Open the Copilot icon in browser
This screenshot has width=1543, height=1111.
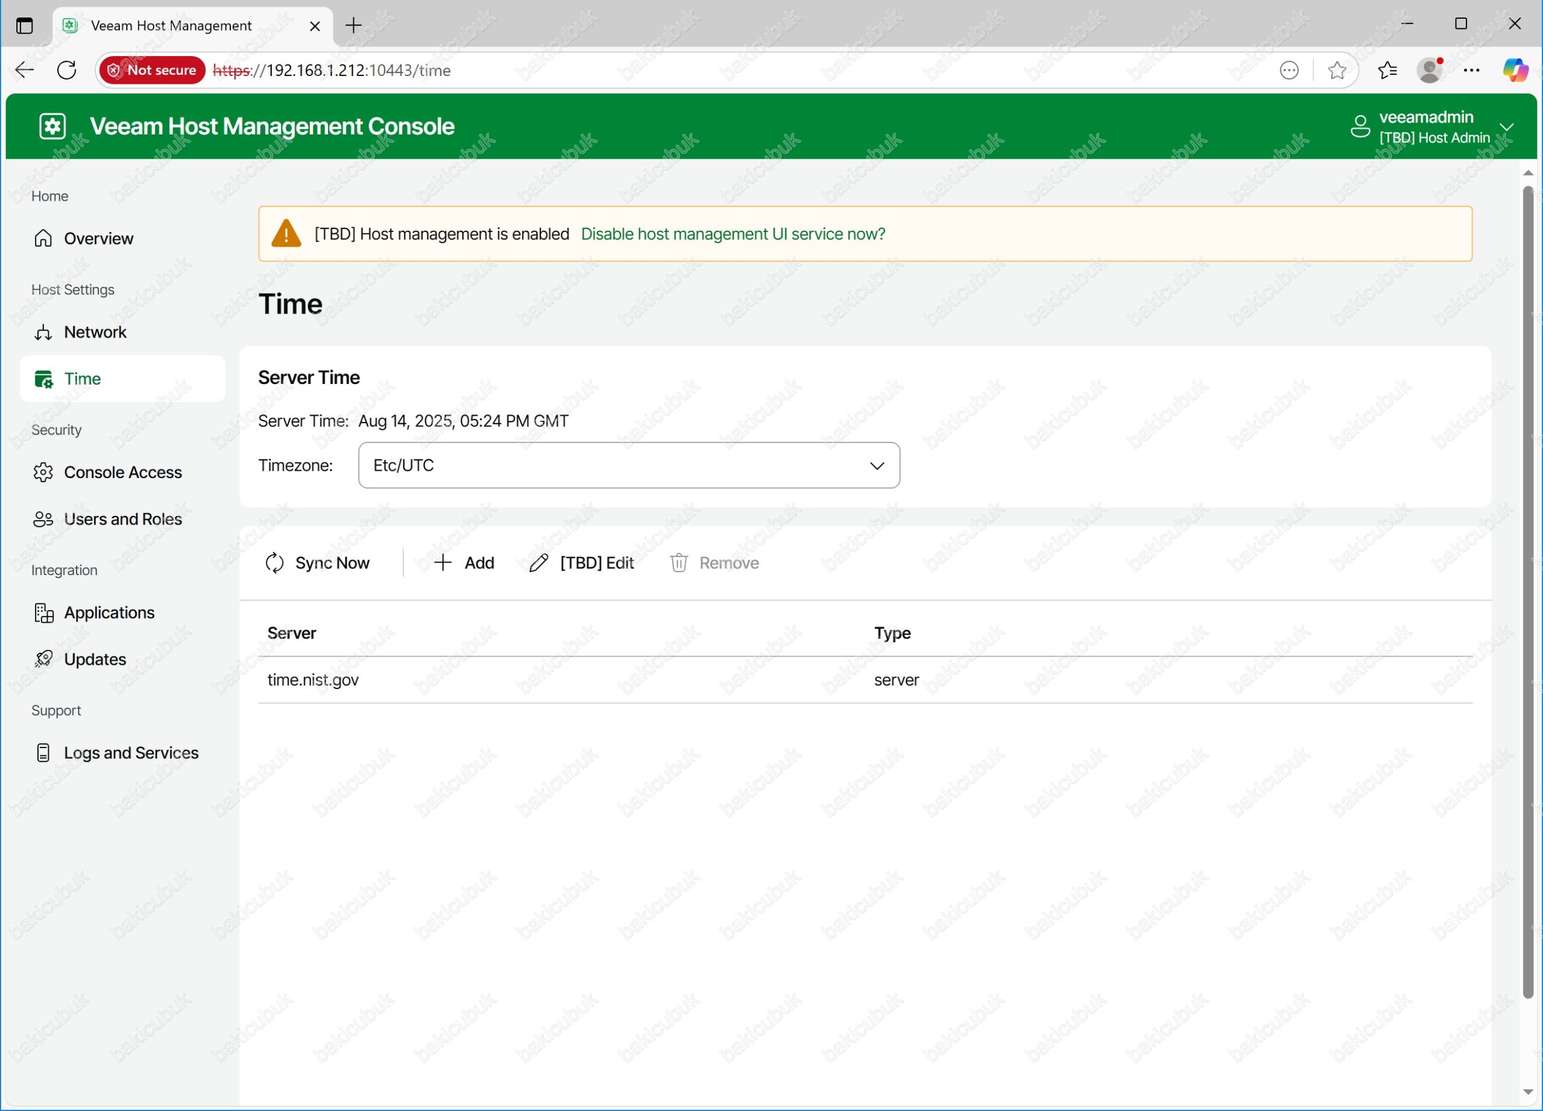[x=1515, y=70]
